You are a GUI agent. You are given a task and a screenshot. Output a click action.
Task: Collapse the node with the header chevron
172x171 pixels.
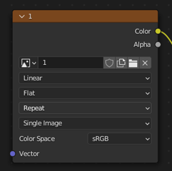pyautogui.click(x=22, y=17)
